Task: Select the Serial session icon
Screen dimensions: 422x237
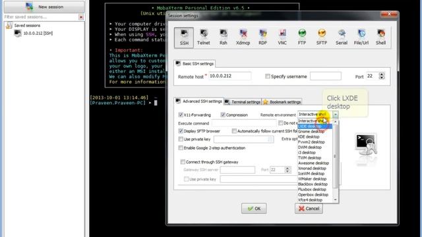Action: tap(342, 38)
